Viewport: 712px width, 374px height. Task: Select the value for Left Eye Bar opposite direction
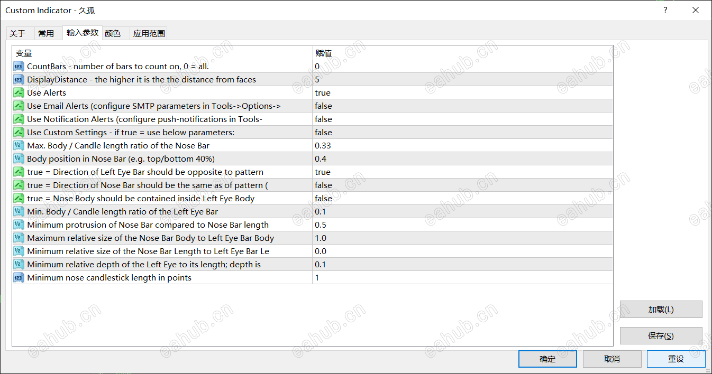coord(323,172)
